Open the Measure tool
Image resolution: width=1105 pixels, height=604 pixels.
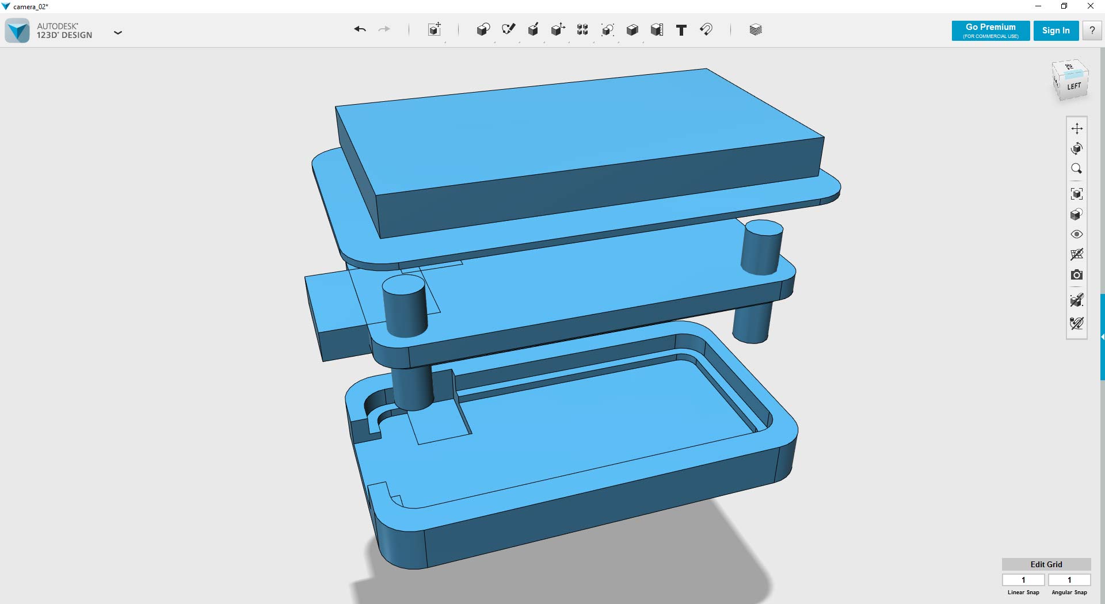[x=656, y=29]
